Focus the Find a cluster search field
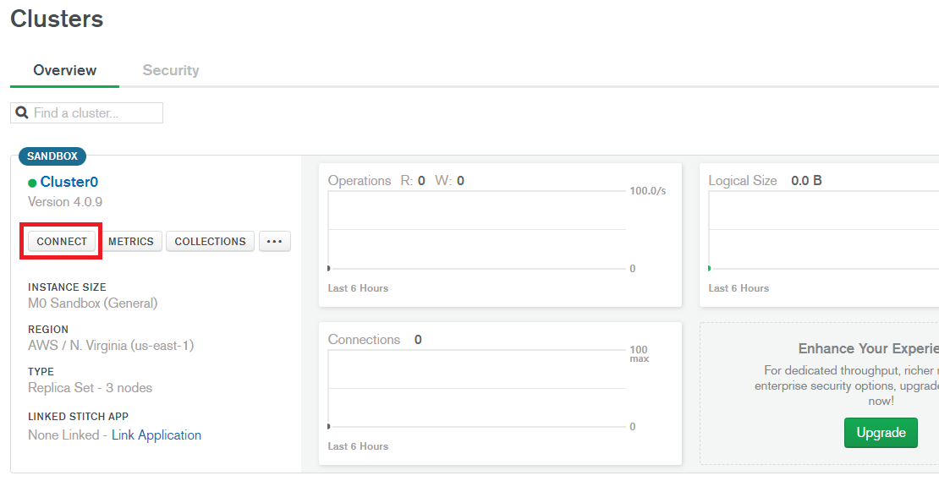This screenshot has width=939, height=481. click(87, 113)
